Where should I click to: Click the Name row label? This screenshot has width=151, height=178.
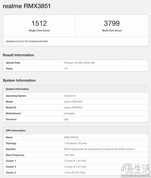tap(9, 137)
